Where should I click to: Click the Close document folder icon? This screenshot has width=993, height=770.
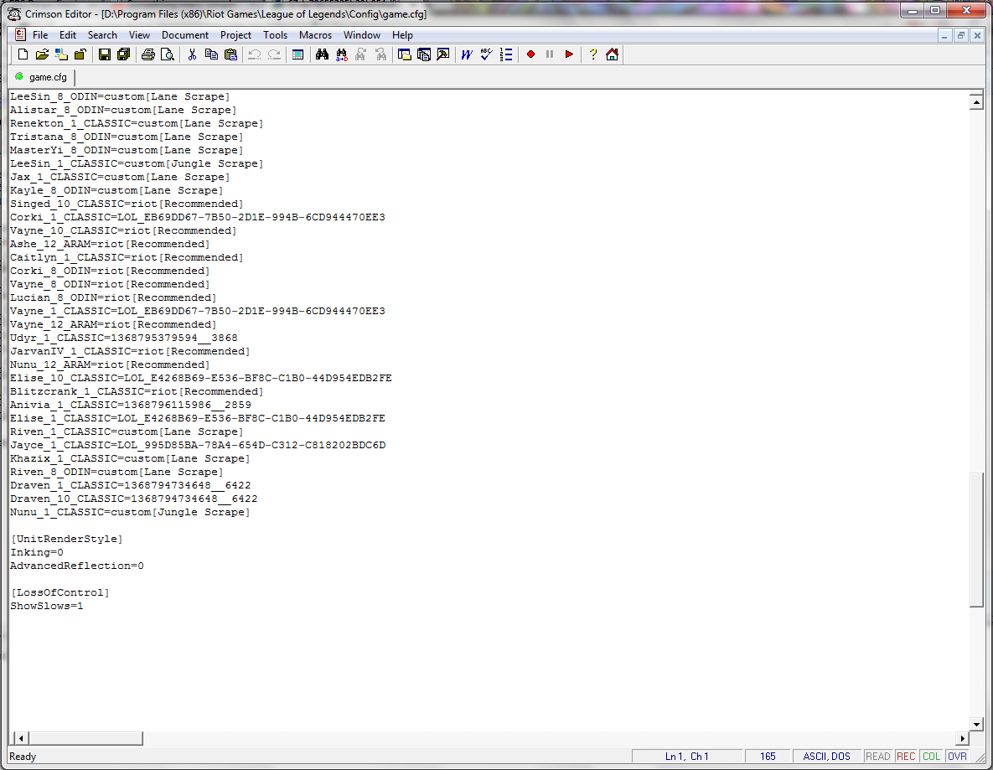[x=80, y=54]
